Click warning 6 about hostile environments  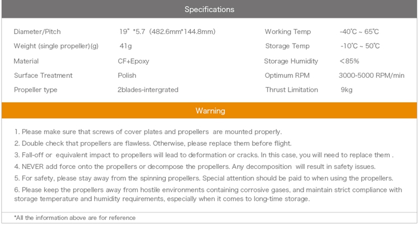pos(208,194)
